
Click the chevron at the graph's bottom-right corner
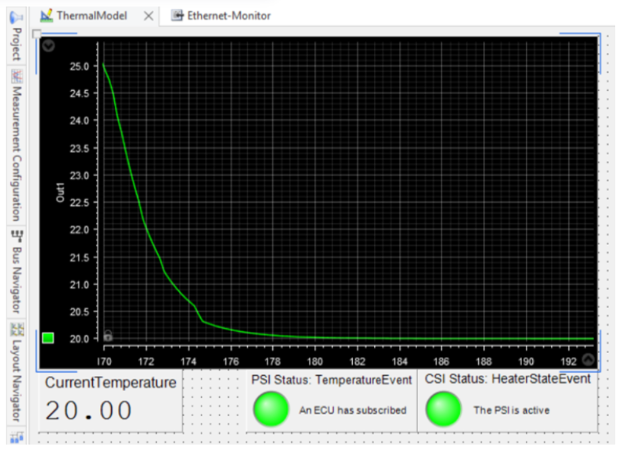coord(588,359)
